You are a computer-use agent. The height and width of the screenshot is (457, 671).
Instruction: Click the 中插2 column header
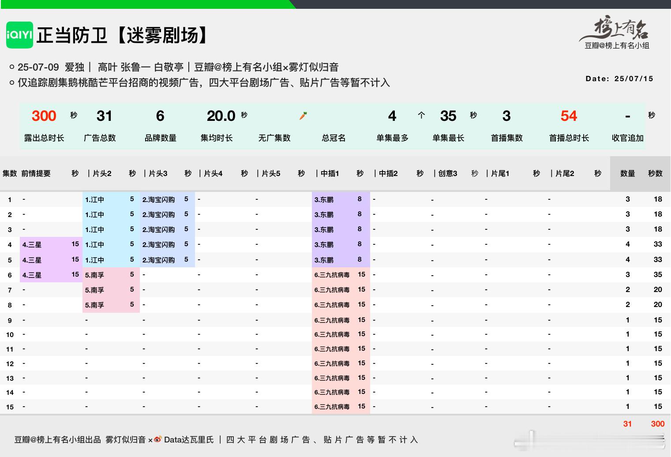[388, 173]
